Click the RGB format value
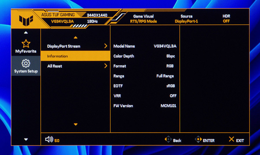 point(170,66)
